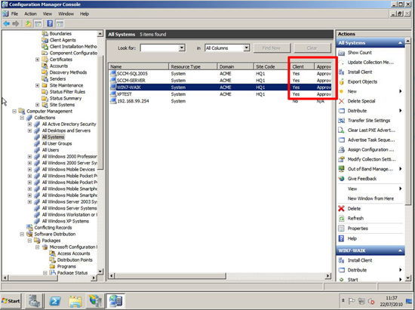The height and width of the screenshot is (310, 415).
Task: Click the Export Objects action icon
Action: coord(342,81)
